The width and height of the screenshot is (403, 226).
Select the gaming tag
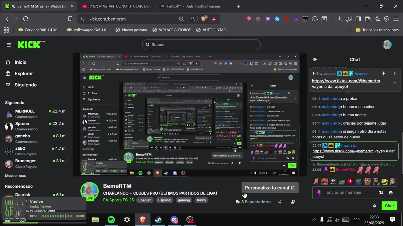coord(184,200)
